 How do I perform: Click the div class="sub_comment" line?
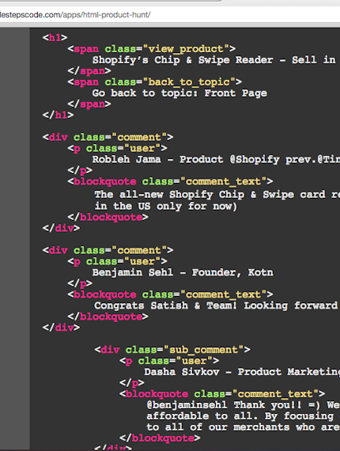click(172, 350)
